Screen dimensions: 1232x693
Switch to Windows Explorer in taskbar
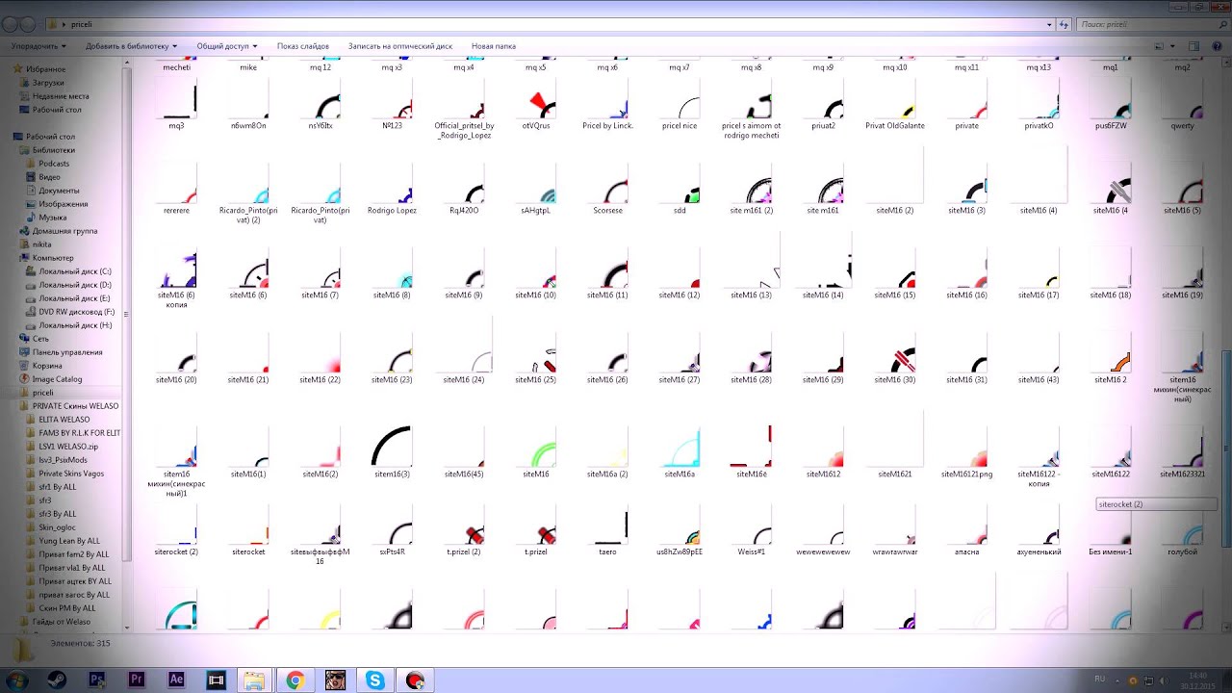click(x=254, y=680)
